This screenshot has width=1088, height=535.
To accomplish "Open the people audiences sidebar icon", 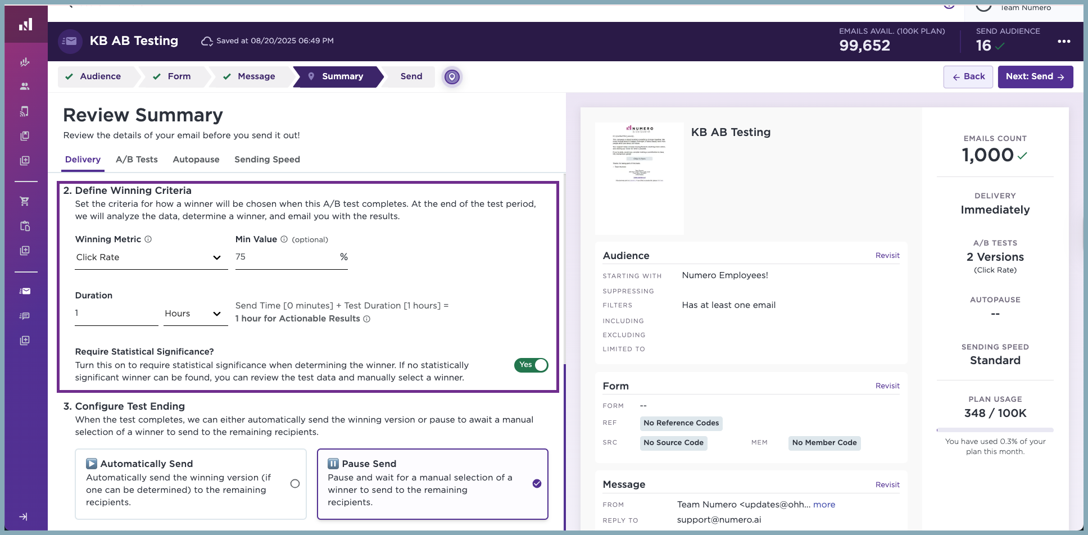I will pos(25,87).
